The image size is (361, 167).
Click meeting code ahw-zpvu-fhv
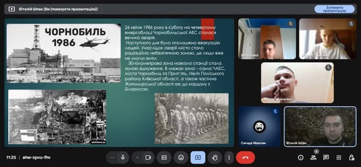click(37, 158)
